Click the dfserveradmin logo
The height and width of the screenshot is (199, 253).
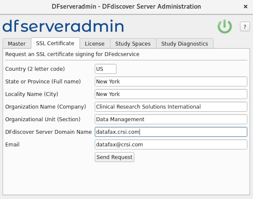click(63, 26)
